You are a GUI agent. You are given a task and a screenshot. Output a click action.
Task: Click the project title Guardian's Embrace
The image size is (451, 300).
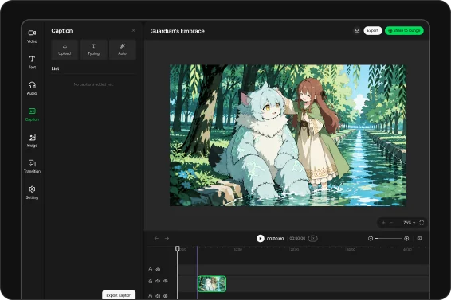pyautogui.click(x=177, y=31)
